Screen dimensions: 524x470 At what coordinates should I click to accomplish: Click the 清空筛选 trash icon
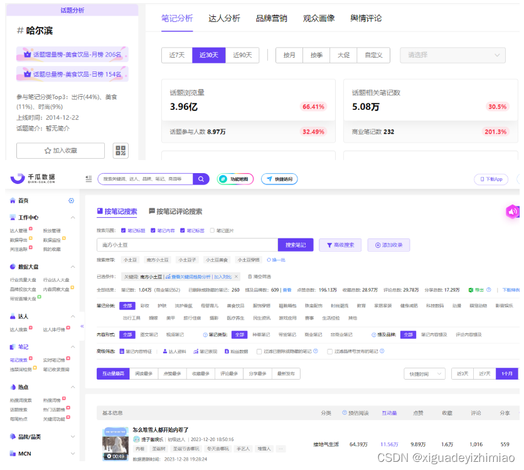point(250,277)
